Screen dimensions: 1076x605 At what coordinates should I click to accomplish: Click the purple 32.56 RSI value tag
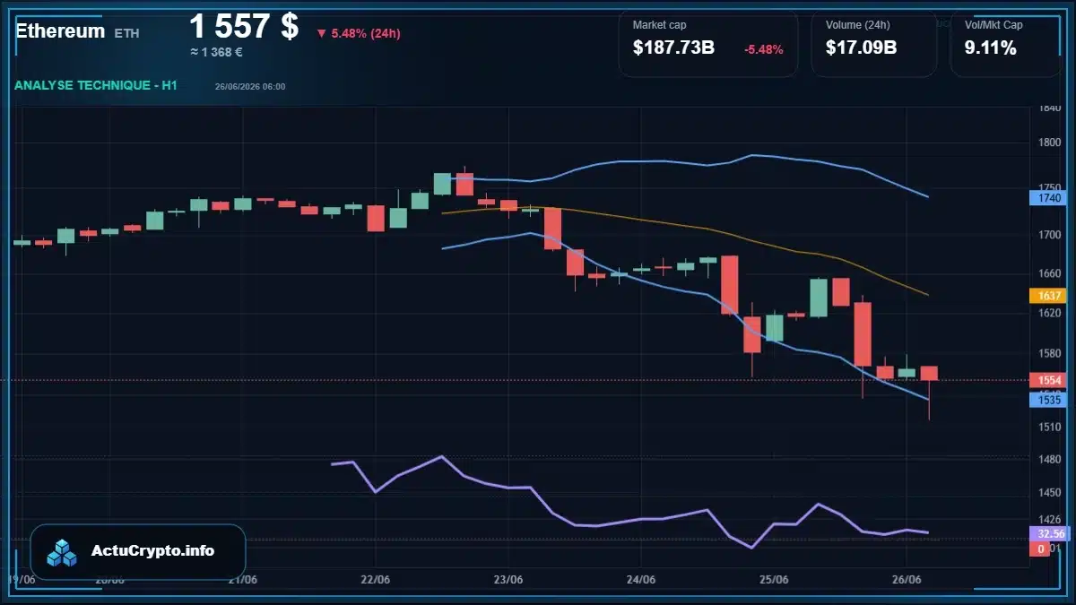1050,532
